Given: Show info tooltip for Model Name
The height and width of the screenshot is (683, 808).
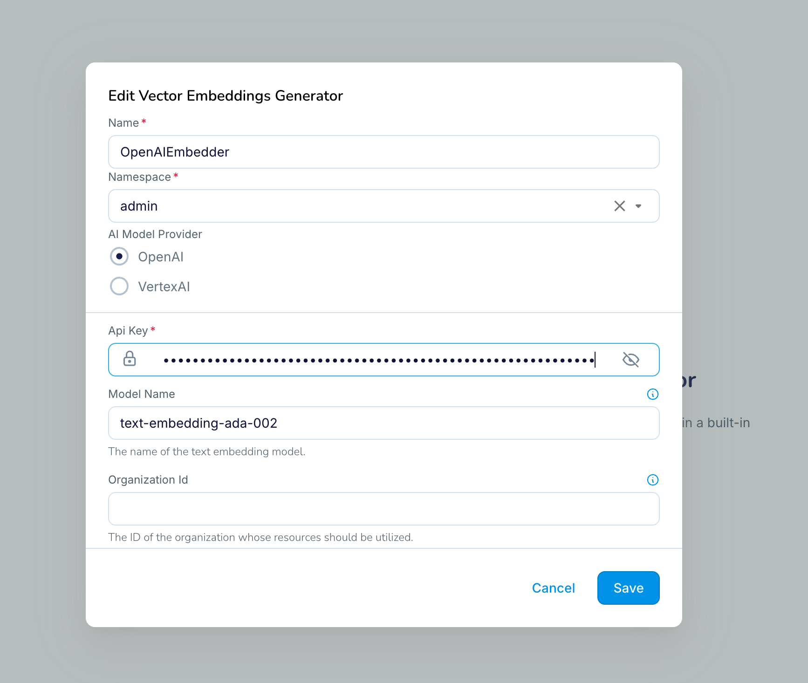Looking at the screenshot, I should coord(652,394).
